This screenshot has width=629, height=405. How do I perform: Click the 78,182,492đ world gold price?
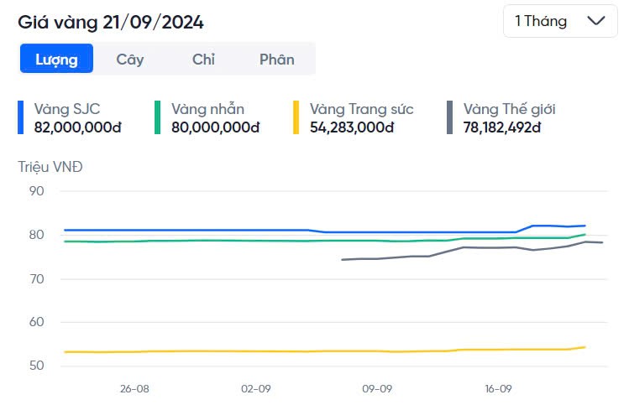[x=501, y=127]
